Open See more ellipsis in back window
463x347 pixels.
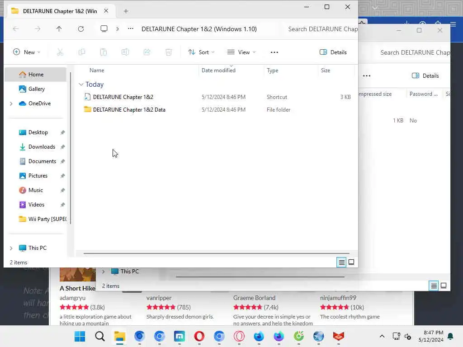(366, 76)
